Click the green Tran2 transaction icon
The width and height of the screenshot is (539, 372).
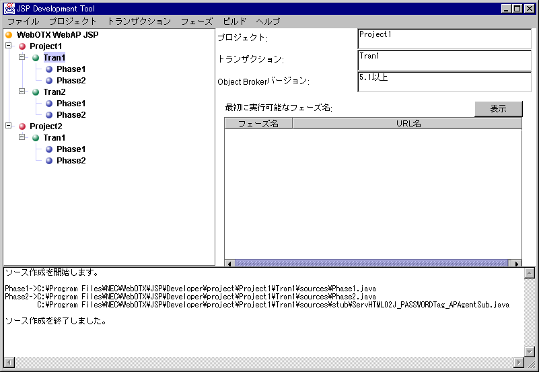pos(36,91)
